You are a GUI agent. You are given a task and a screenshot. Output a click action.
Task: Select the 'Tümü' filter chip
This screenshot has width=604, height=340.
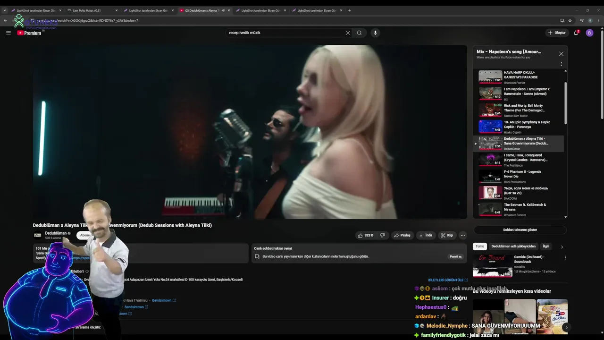[x=479, y=246]
